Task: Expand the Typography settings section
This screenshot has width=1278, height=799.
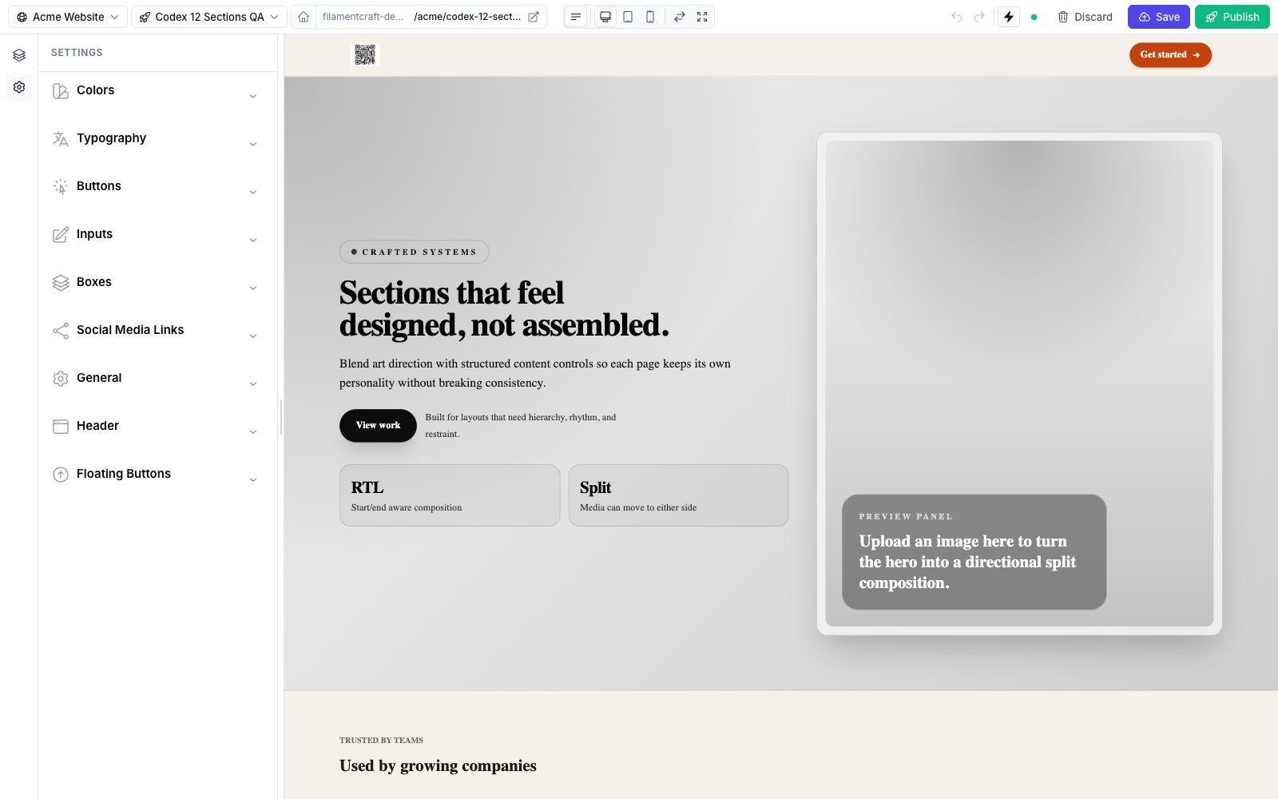Action: pos(158,140)
